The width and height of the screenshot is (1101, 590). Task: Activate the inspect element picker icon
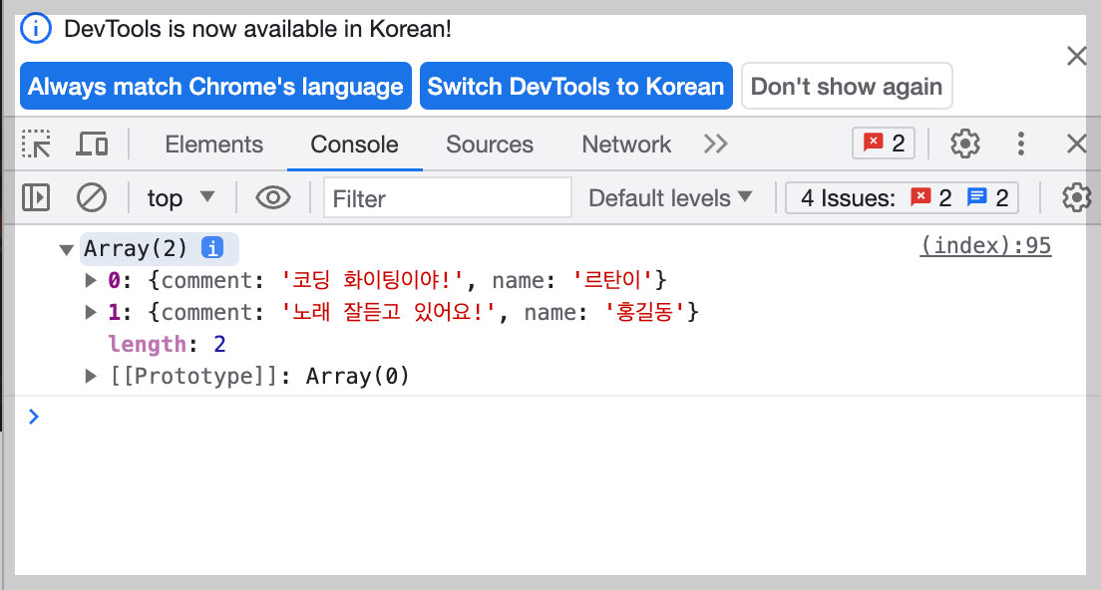coord(36,144)
